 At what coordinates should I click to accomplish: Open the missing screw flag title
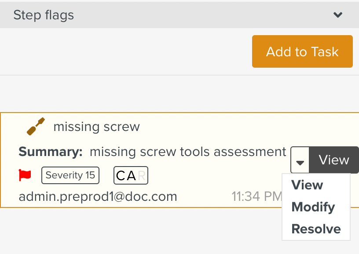click(x=96, y=127)
